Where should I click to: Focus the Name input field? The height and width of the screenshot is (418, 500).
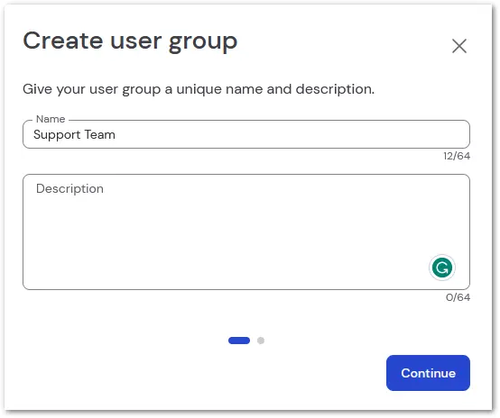[246, 134]
